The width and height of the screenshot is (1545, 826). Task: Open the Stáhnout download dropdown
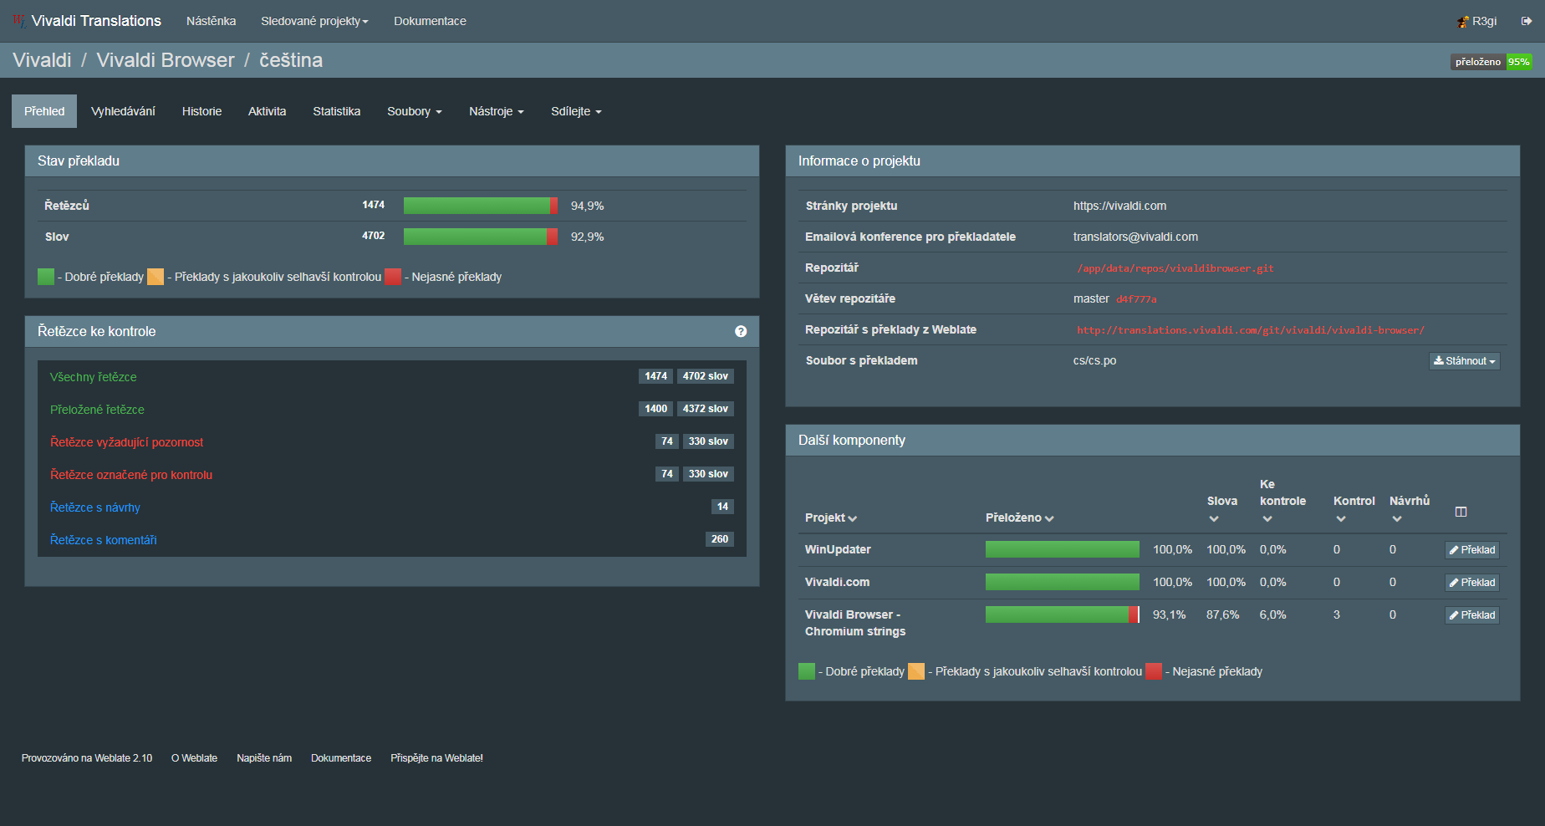(x=1464, y=361)
